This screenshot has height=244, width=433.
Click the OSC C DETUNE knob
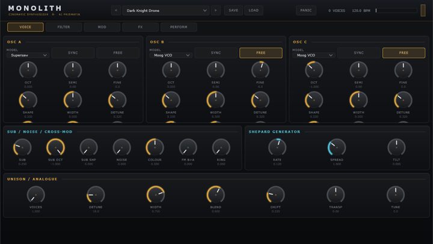(x=403, y=100)
